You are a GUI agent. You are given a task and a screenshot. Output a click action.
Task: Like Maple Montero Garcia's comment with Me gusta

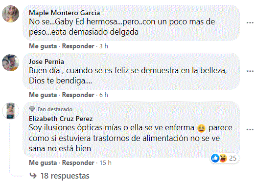[x=43, y=46]
